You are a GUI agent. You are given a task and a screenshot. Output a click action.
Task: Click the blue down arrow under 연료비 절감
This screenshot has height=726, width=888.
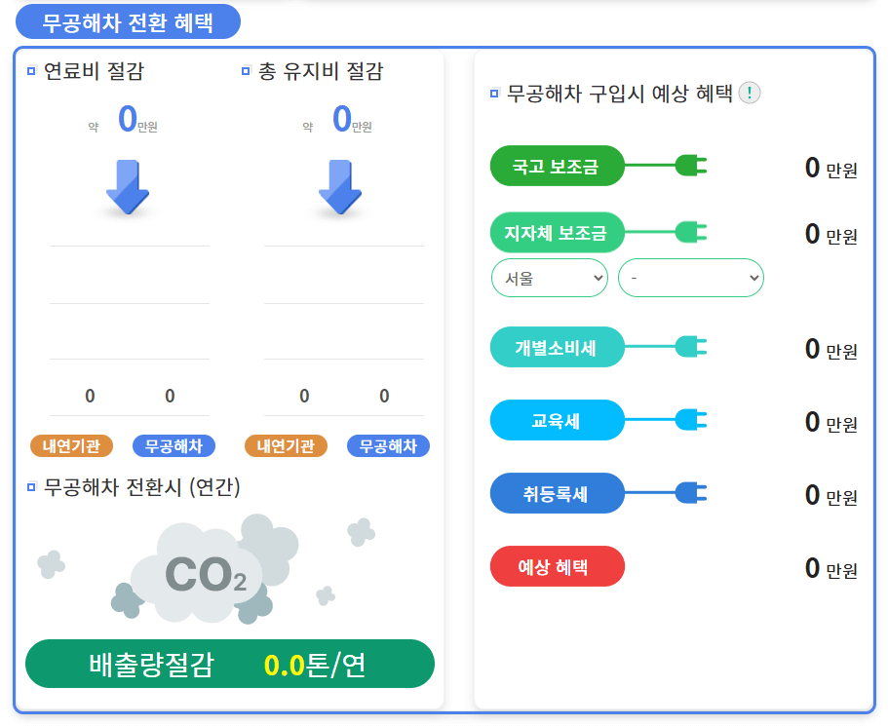pyautogui.click(x=128, y=190)
